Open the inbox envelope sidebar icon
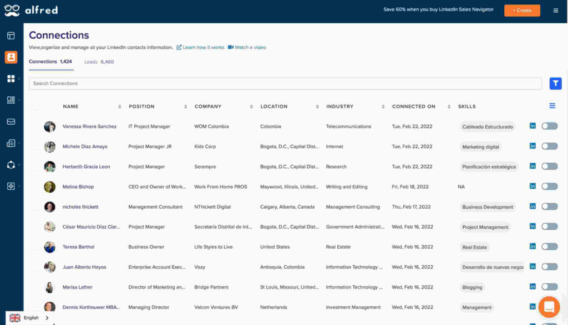568x325 pixels. click(x=11, y=122)
